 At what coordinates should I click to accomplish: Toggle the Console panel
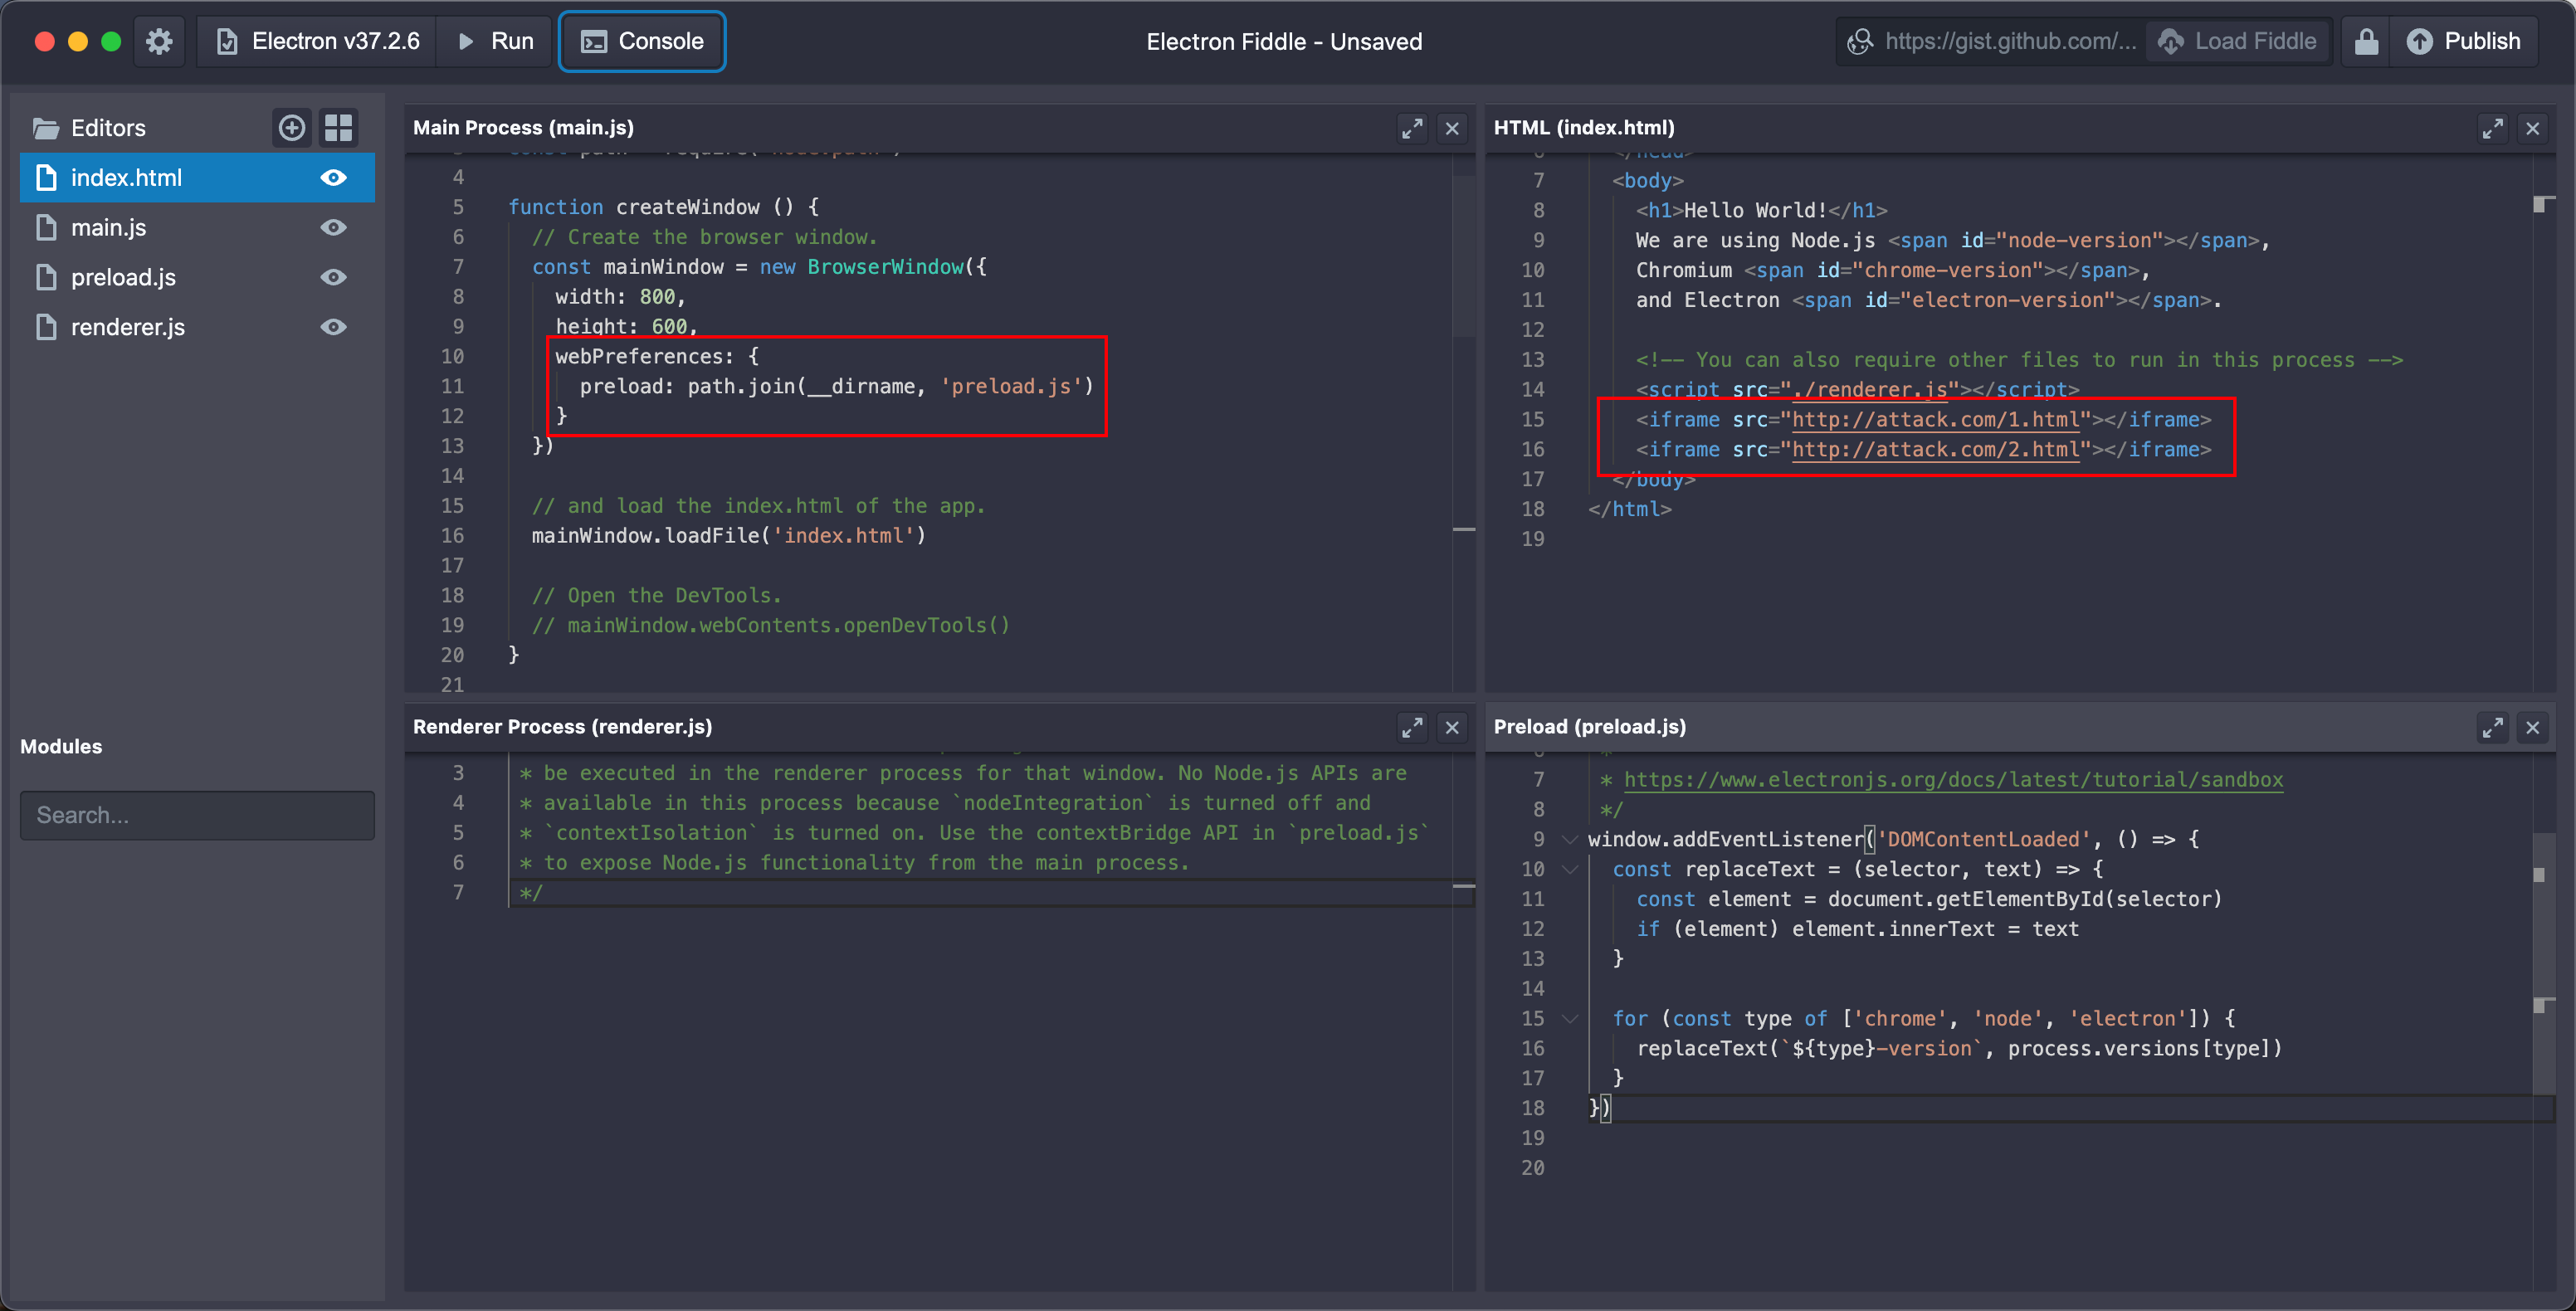pyautogui.click(x=642, y=41)
